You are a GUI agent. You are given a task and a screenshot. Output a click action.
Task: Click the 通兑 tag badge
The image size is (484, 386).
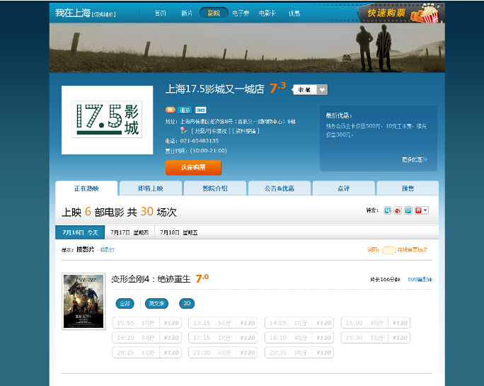tap(185, 110)
